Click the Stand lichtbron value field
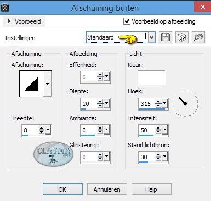 147,157
